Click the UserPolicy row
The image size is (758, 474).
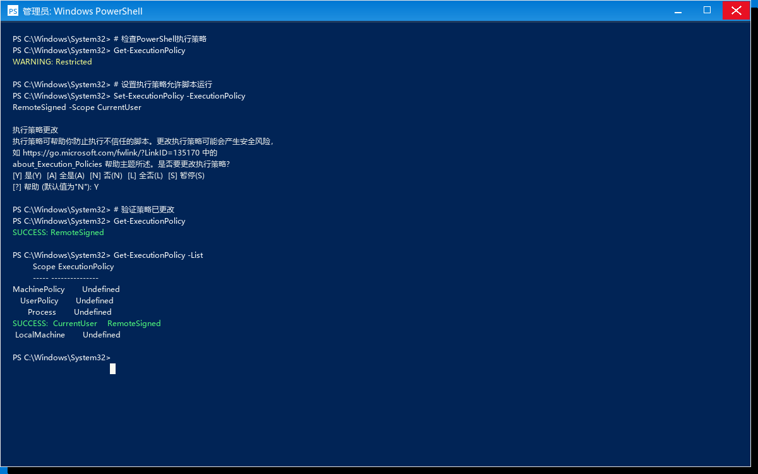67,301
